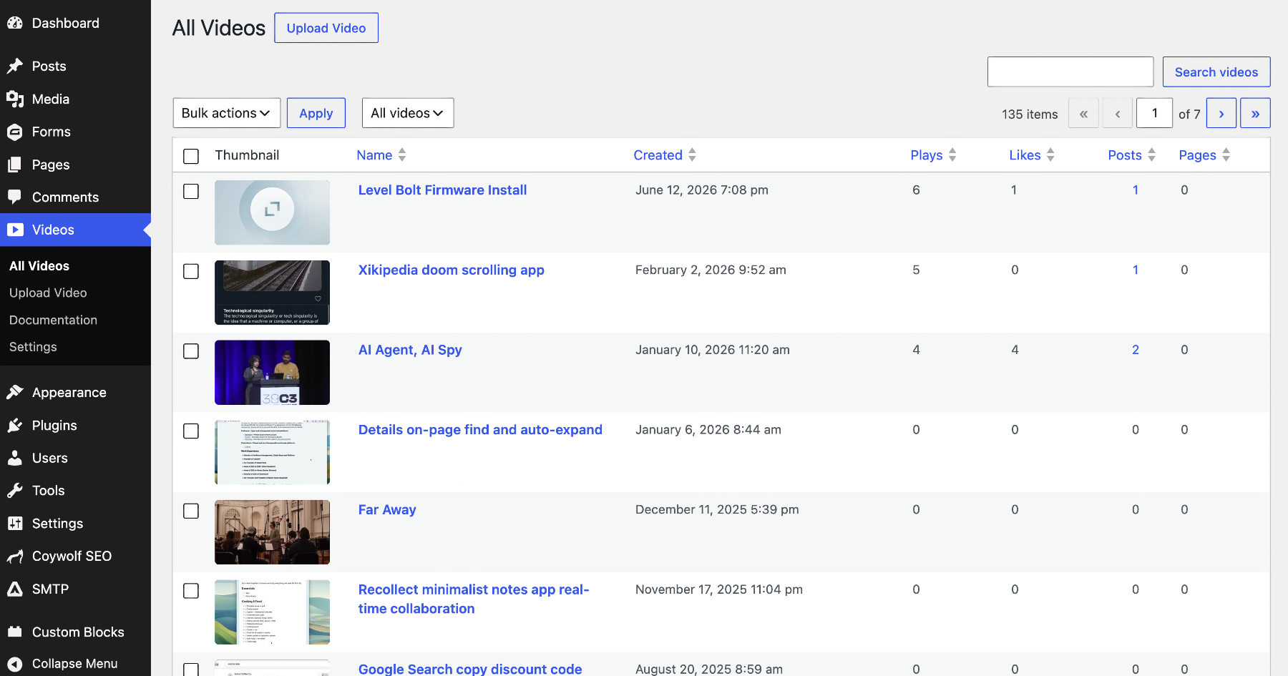Click the Custom Blocks icon
This screenshot has width=1288, height=676.
[15, 632]
